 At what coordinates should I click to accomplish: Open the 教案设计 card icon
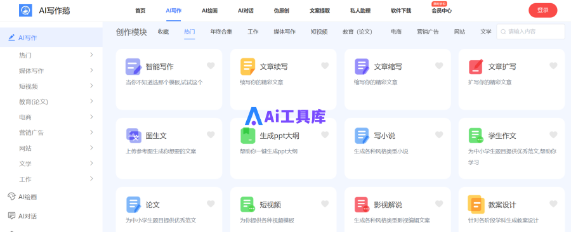476,205
